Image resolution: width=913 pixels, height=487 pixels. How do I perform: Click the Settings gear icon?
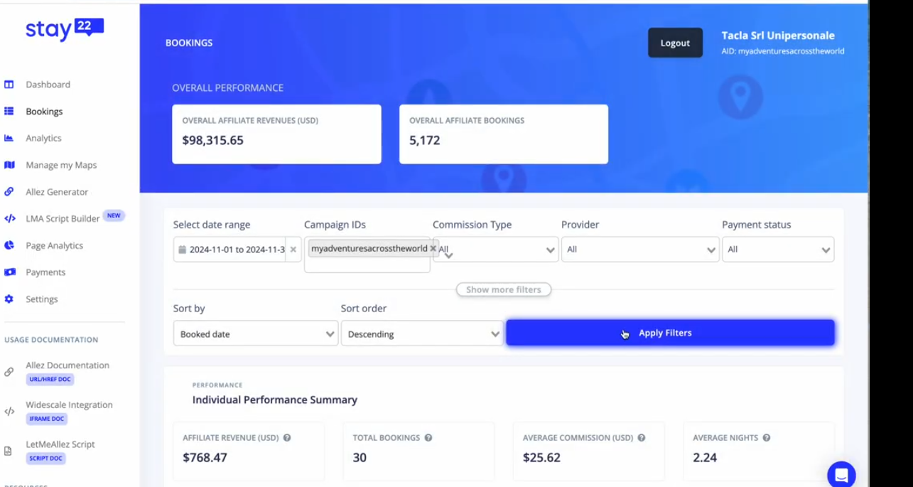click(x=9, y=299)
